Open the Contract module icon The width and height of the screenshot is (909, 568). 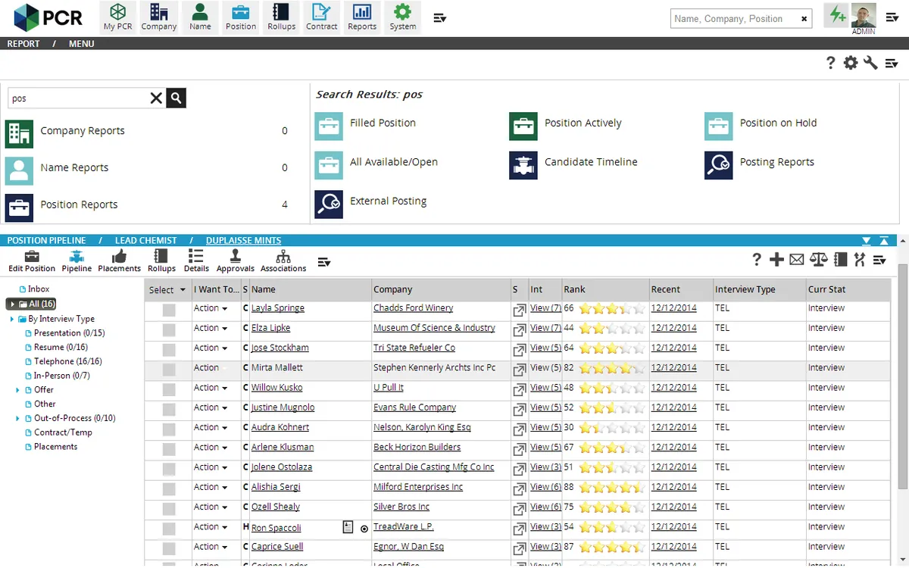click(322, 12)
